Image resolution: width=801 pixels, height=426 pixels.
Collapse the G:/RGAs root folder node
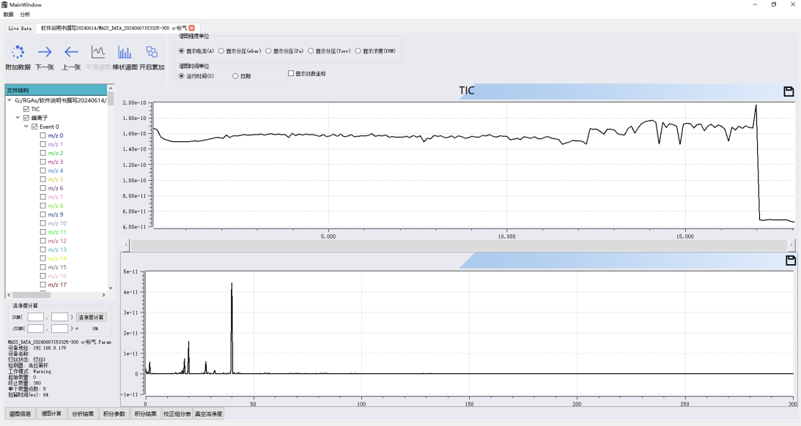tap(10, 100)
